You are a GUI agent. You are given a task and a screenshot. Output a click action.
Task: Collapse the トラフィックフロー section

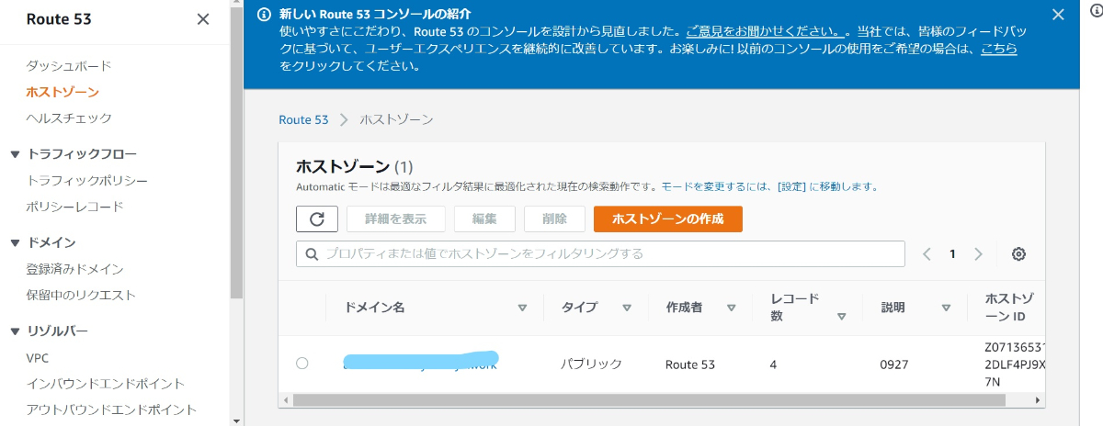tap(15, 154)
